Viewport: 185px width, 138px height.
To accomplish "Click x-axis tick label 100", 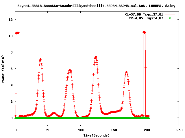I will coord(81,130).
